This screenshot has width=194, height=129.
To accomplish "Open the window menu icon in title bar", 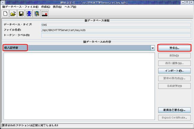I will (x=3, y=2).
